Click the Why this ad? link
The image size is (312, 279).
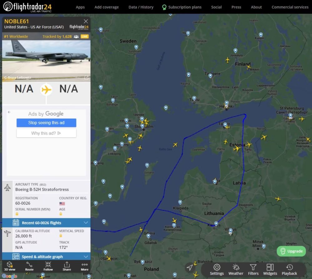coord(46,133)
